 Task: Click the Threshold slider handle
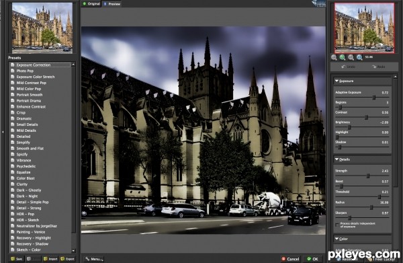pos(379,197)
